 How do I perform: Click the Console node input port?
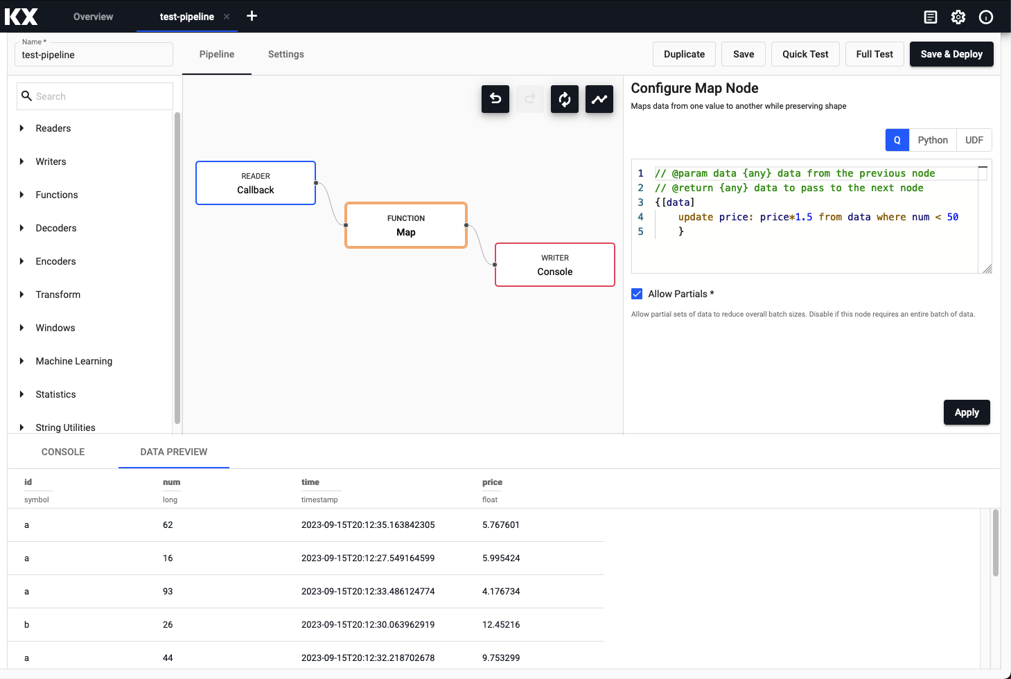click(495, 265)
